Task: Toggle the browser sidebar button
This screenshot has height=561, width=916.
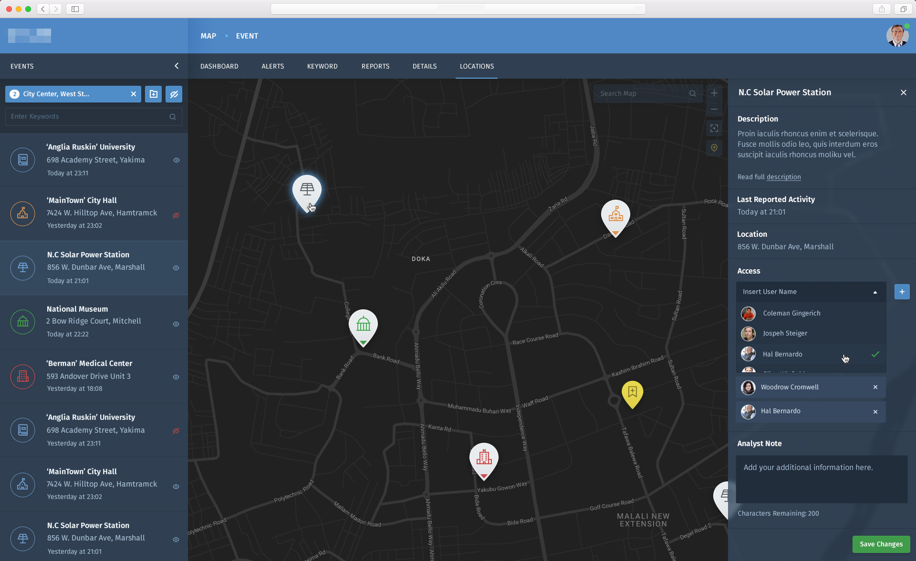Action: point(75,9)
